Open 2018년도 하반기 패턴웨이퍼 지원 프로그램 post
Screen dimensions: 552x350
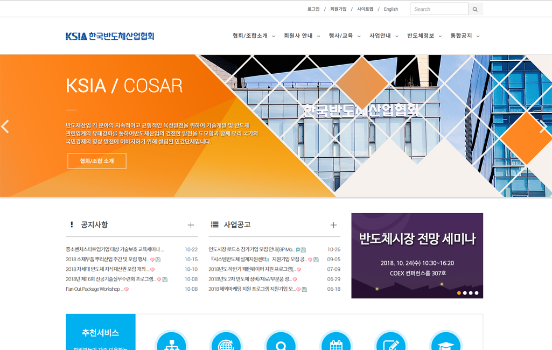click(x=252, y=269)
